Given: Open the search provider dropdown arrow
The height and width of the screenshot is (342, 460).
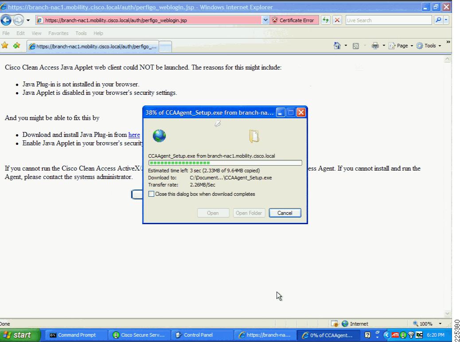Looking at the screenshot, I should point(446,20).
